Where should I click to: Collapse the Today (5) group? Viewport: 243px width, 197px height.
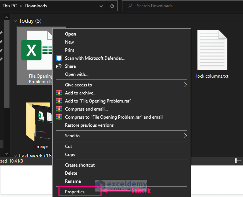[15, 21]
